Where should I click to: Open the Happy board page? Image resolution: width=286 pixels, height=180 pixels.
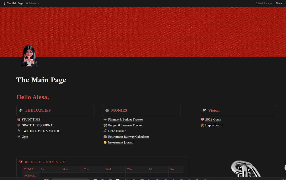coord(214,125)
